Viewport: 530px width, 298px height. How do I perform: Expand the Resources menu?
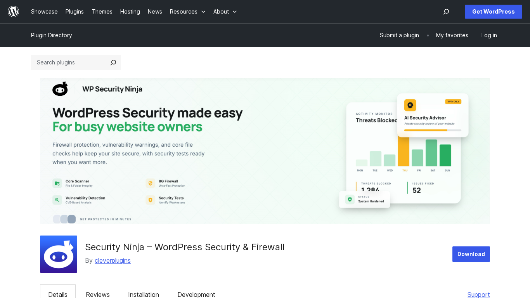(x=188, y=12)
